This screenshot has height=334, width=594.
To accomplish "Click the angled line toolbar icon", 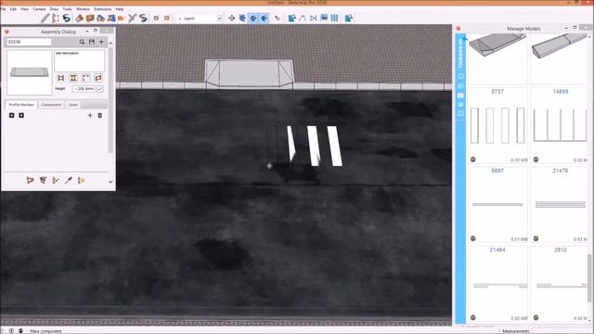I will pos(303,18).
